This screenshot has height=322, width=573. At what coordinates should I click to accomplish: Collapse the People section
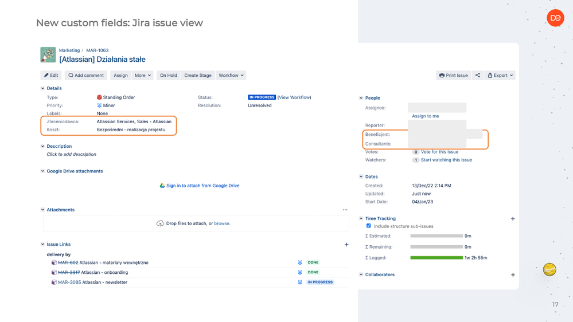point(361,98)
